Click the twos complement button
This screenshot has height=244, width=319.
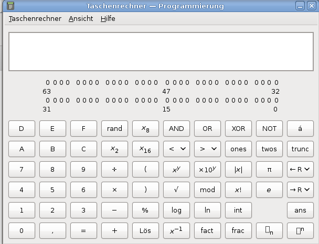[x=269, y=149]
